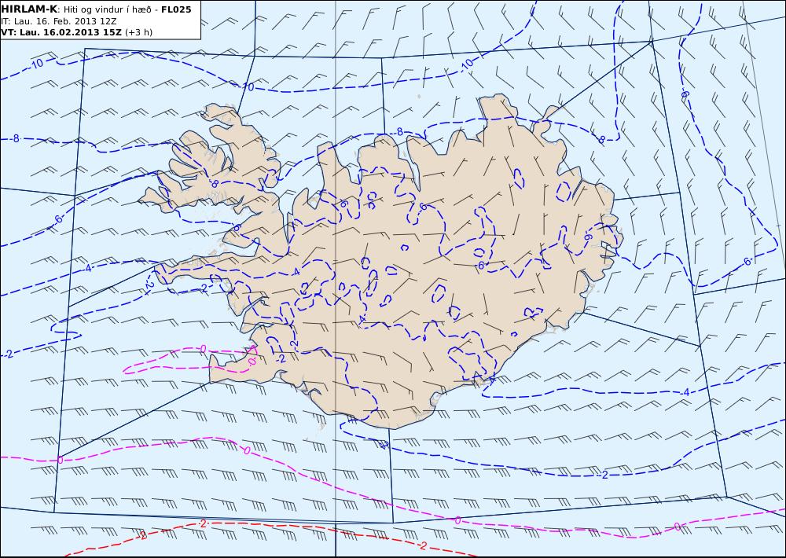
Task: Select the FL025 flight level label
Action: 176,9
